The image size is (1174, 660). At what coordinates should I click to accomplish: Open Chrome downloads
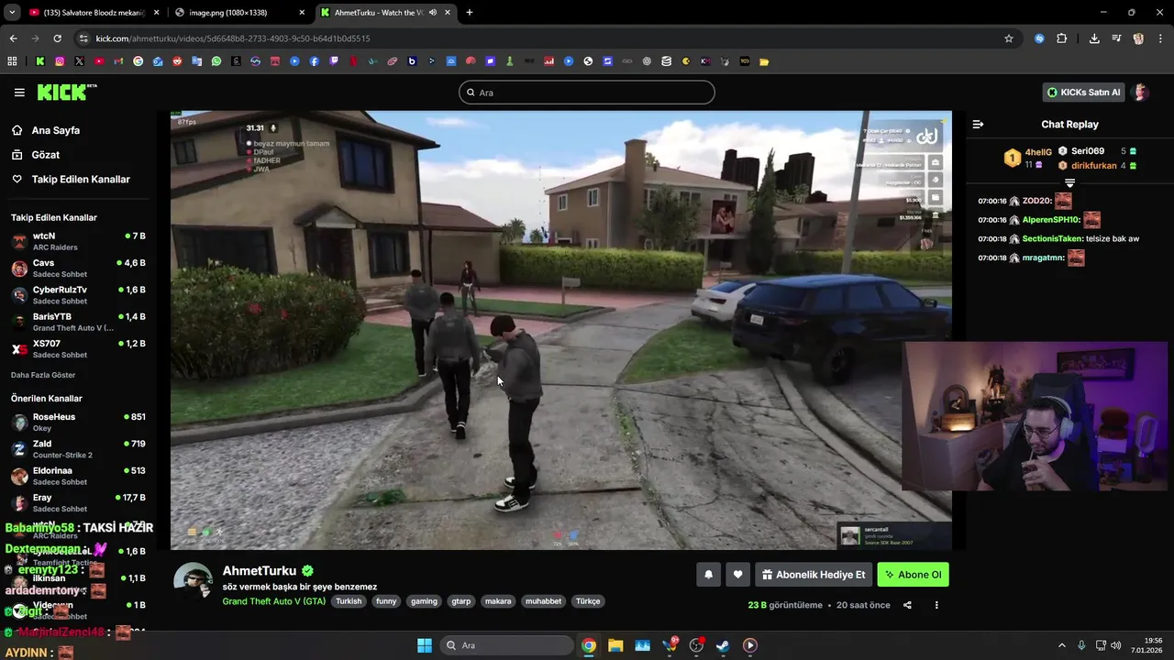tap(1094, 38)
